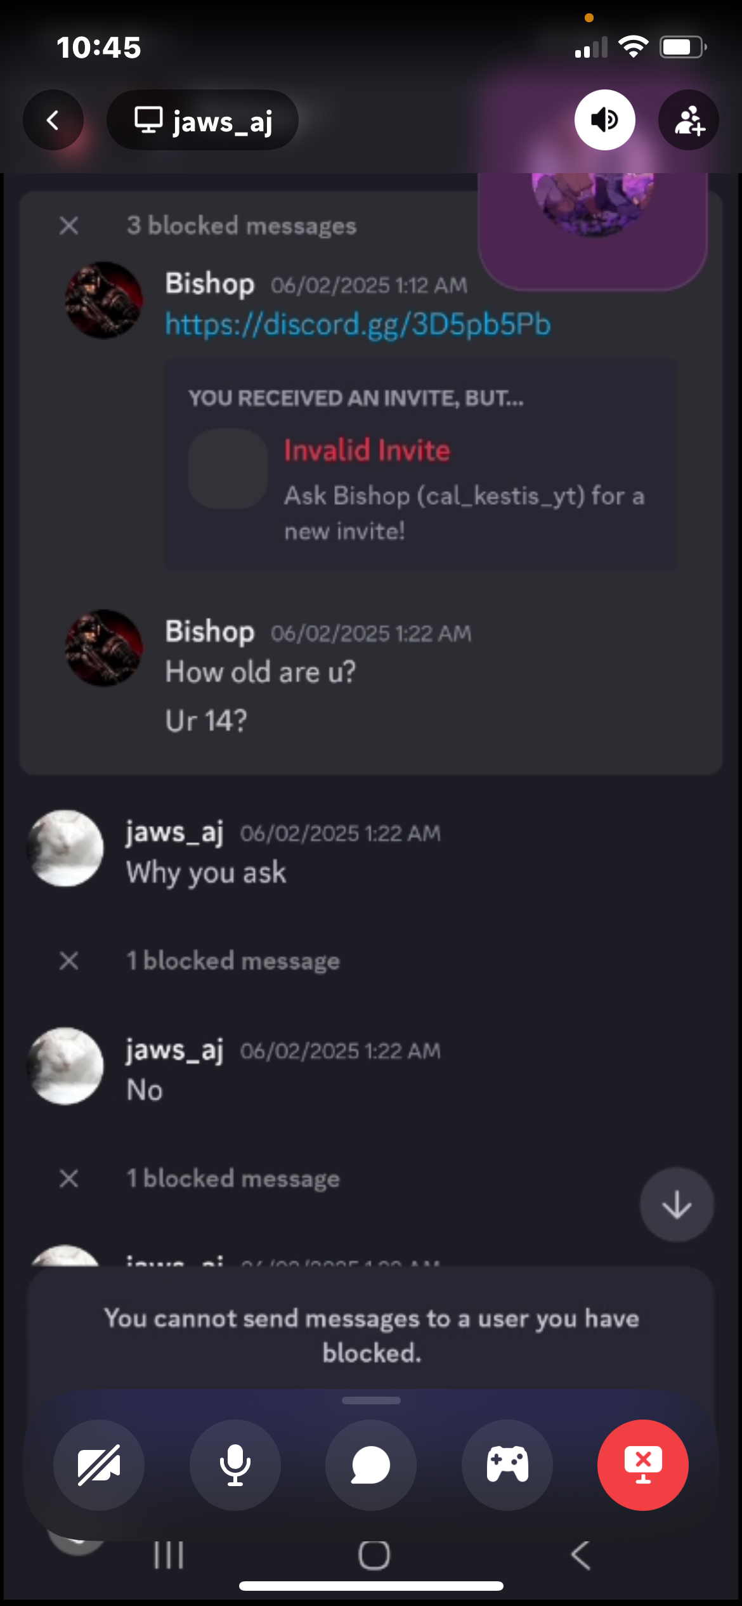Expand the second 1 blocked message row

232,1178
